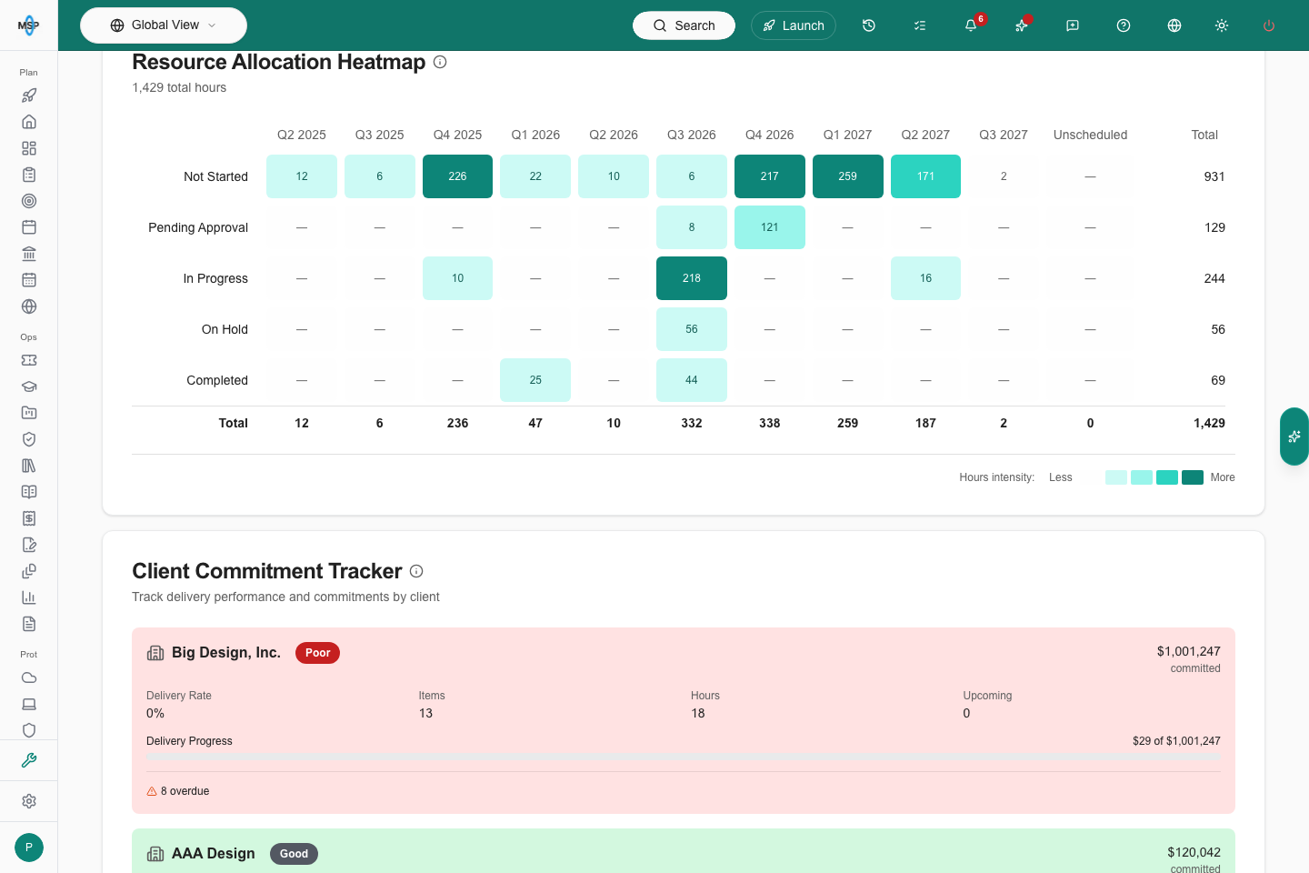The height and width of the screenshot is (873, 1309).
Task: Open the dollar receipt billing icon in sidebar
Action: (29, 518)
